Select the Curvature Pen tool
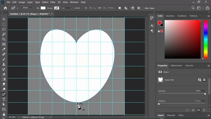 [4, 94]
